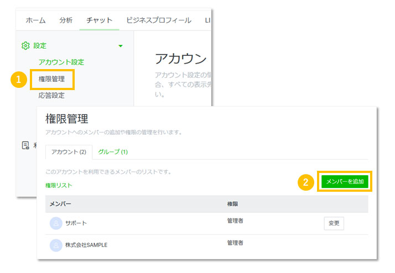
Task: Collapse the 設定 section with the green arrow
Action: pos(121,46)
